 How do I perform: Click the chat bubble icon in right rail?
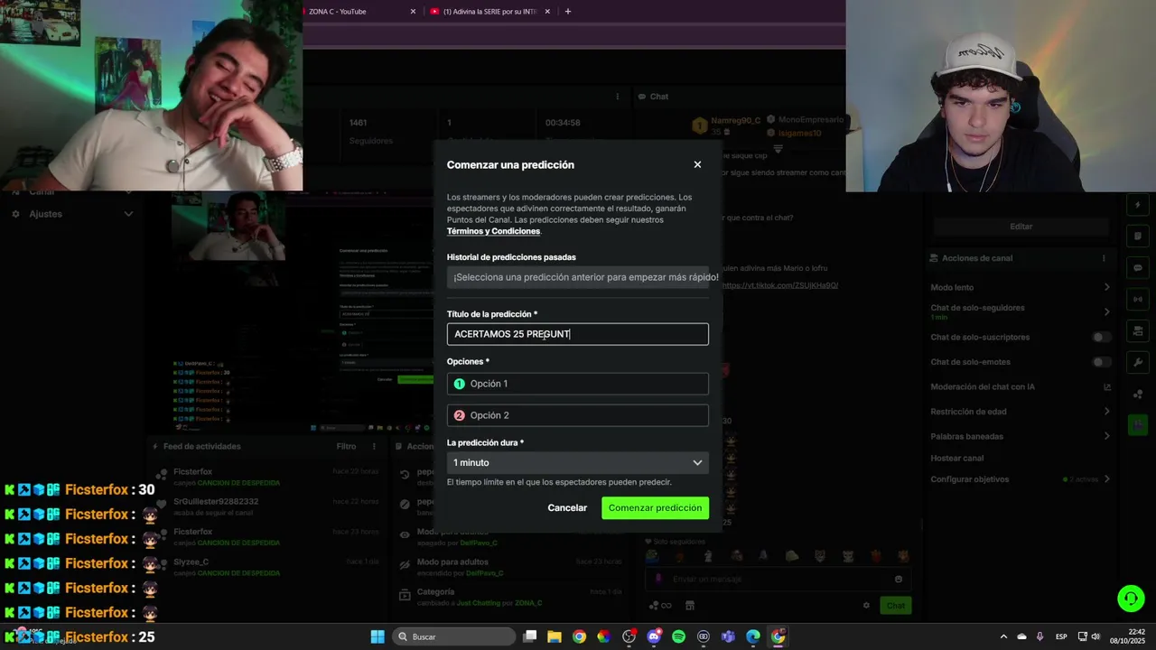1137,268
